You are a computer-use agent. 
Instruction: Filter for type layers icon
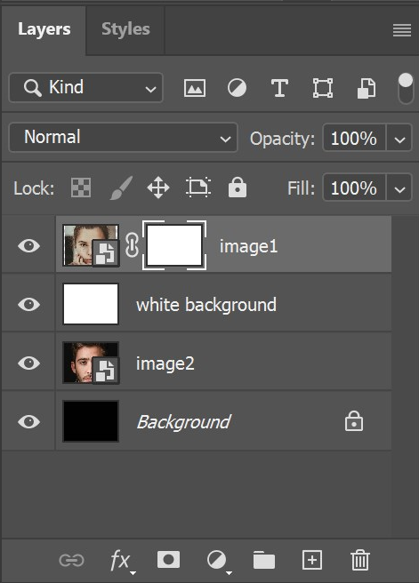coord(279,89)
